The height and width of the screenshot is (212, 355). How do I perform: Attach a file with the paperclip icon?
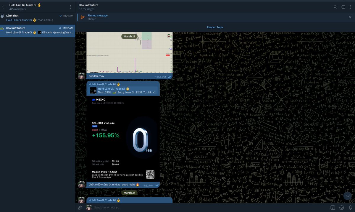[80, 207]
